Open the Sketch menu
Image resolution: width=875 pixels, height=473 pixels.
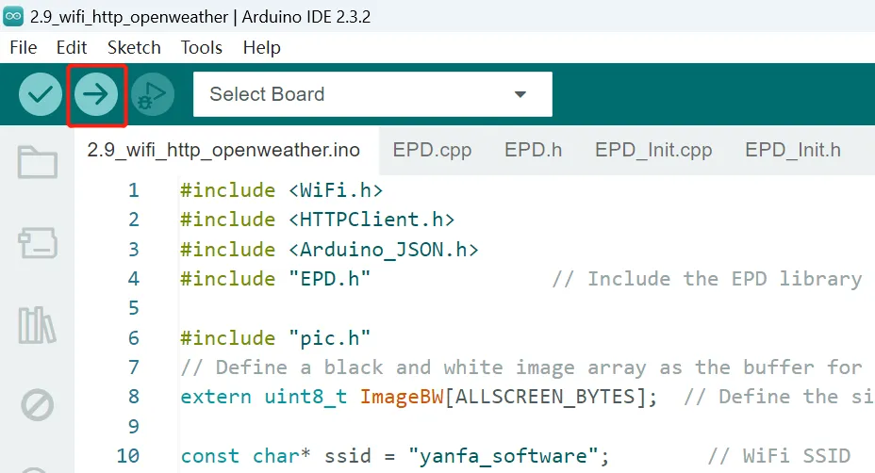click(134, 47)
